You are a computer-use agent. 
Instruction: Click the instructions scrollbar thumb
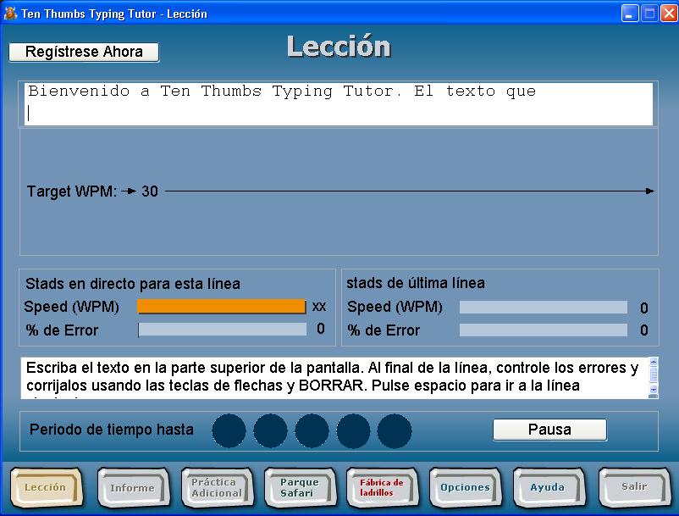[654, 374]
